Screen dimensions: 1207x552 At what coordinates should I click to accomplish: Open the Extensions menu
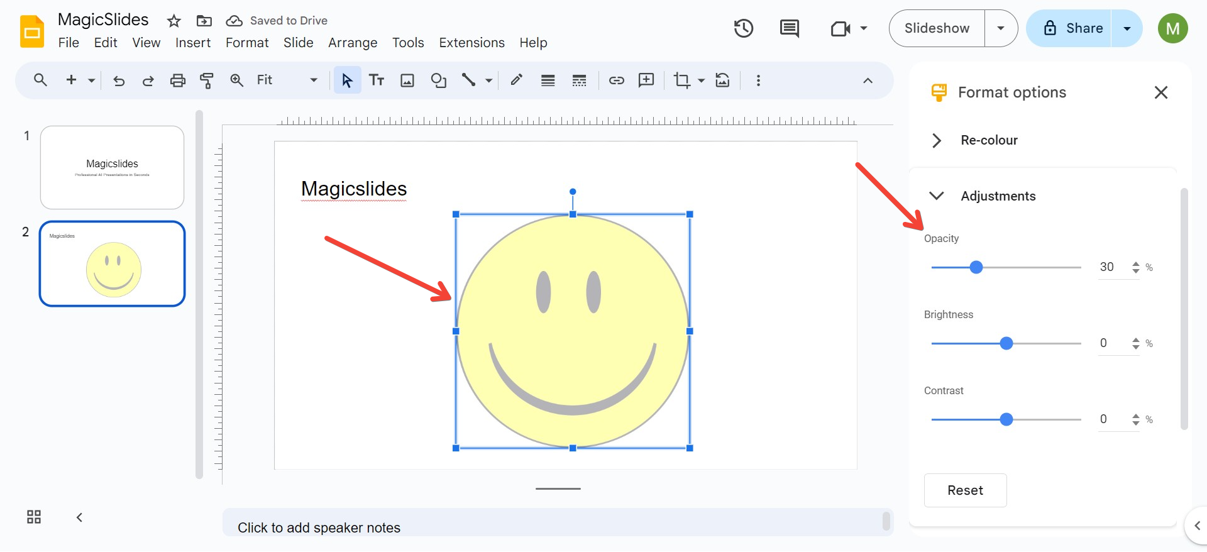tap(471, 43)
